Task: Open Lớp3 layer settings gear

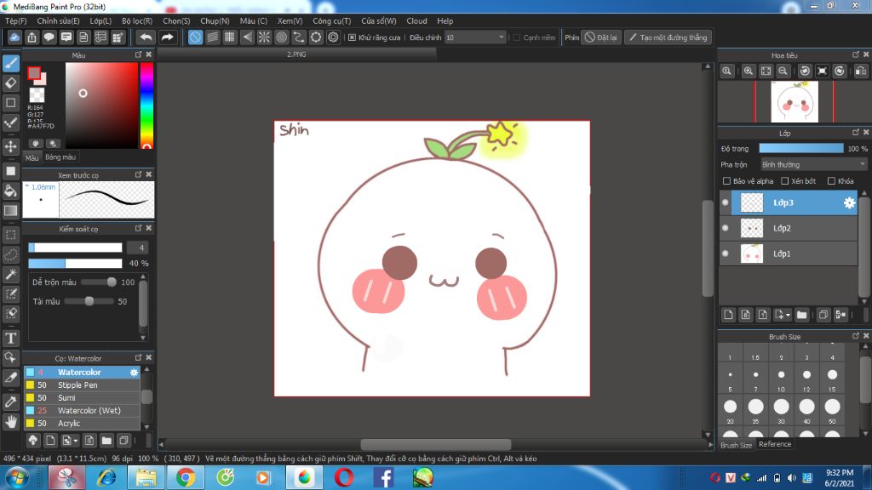Action: pyautogui.click(x=849, y=202)
